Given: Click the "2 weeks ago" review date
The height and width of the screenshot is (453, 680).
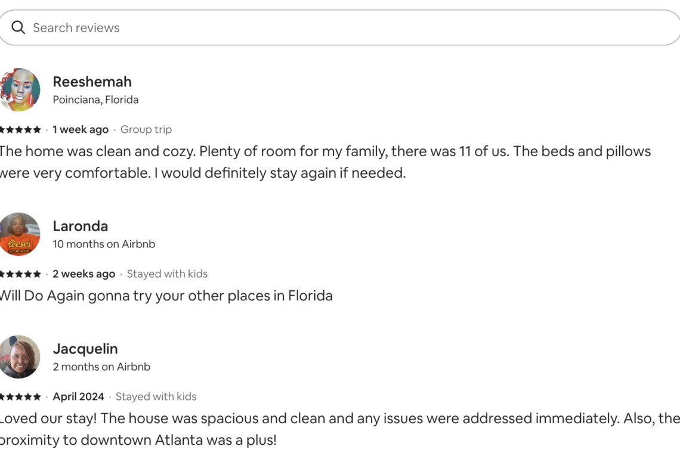Looking at the screenshot, I should [84, 274].
